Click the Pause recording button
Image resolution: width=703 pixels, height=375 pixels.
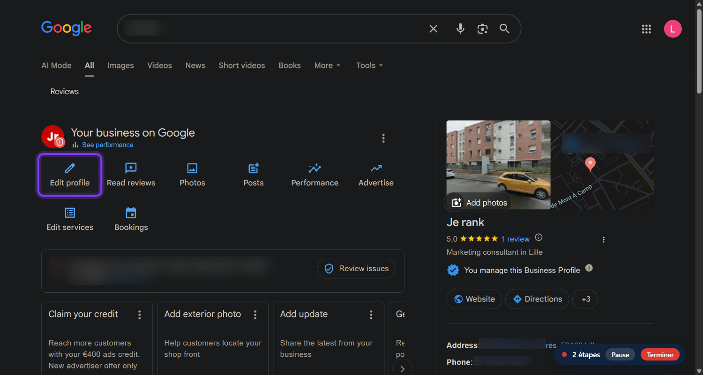coord(620,355)
